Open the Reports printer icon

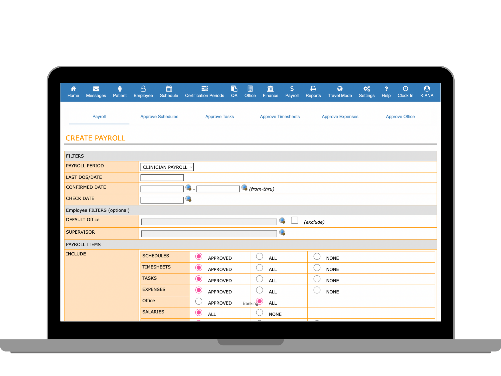pyautogui.click(x=313, y=89)
